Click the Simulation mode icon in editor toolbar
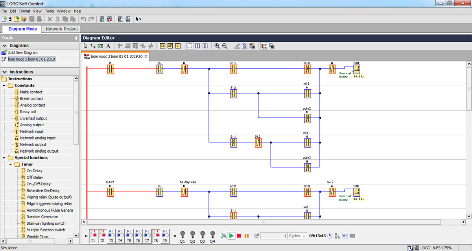472x251 pixels. 264,46
